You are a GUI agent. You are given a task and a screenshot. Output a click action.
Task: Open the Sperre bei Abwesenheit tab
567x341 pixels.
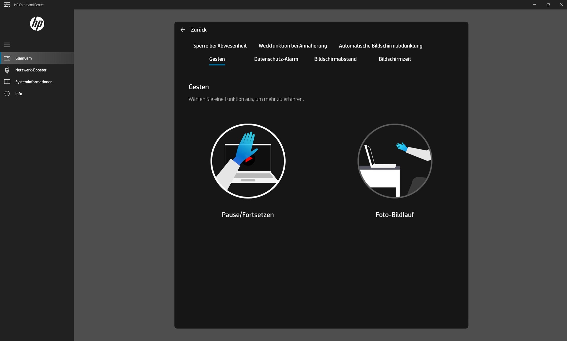coord(220,46)
